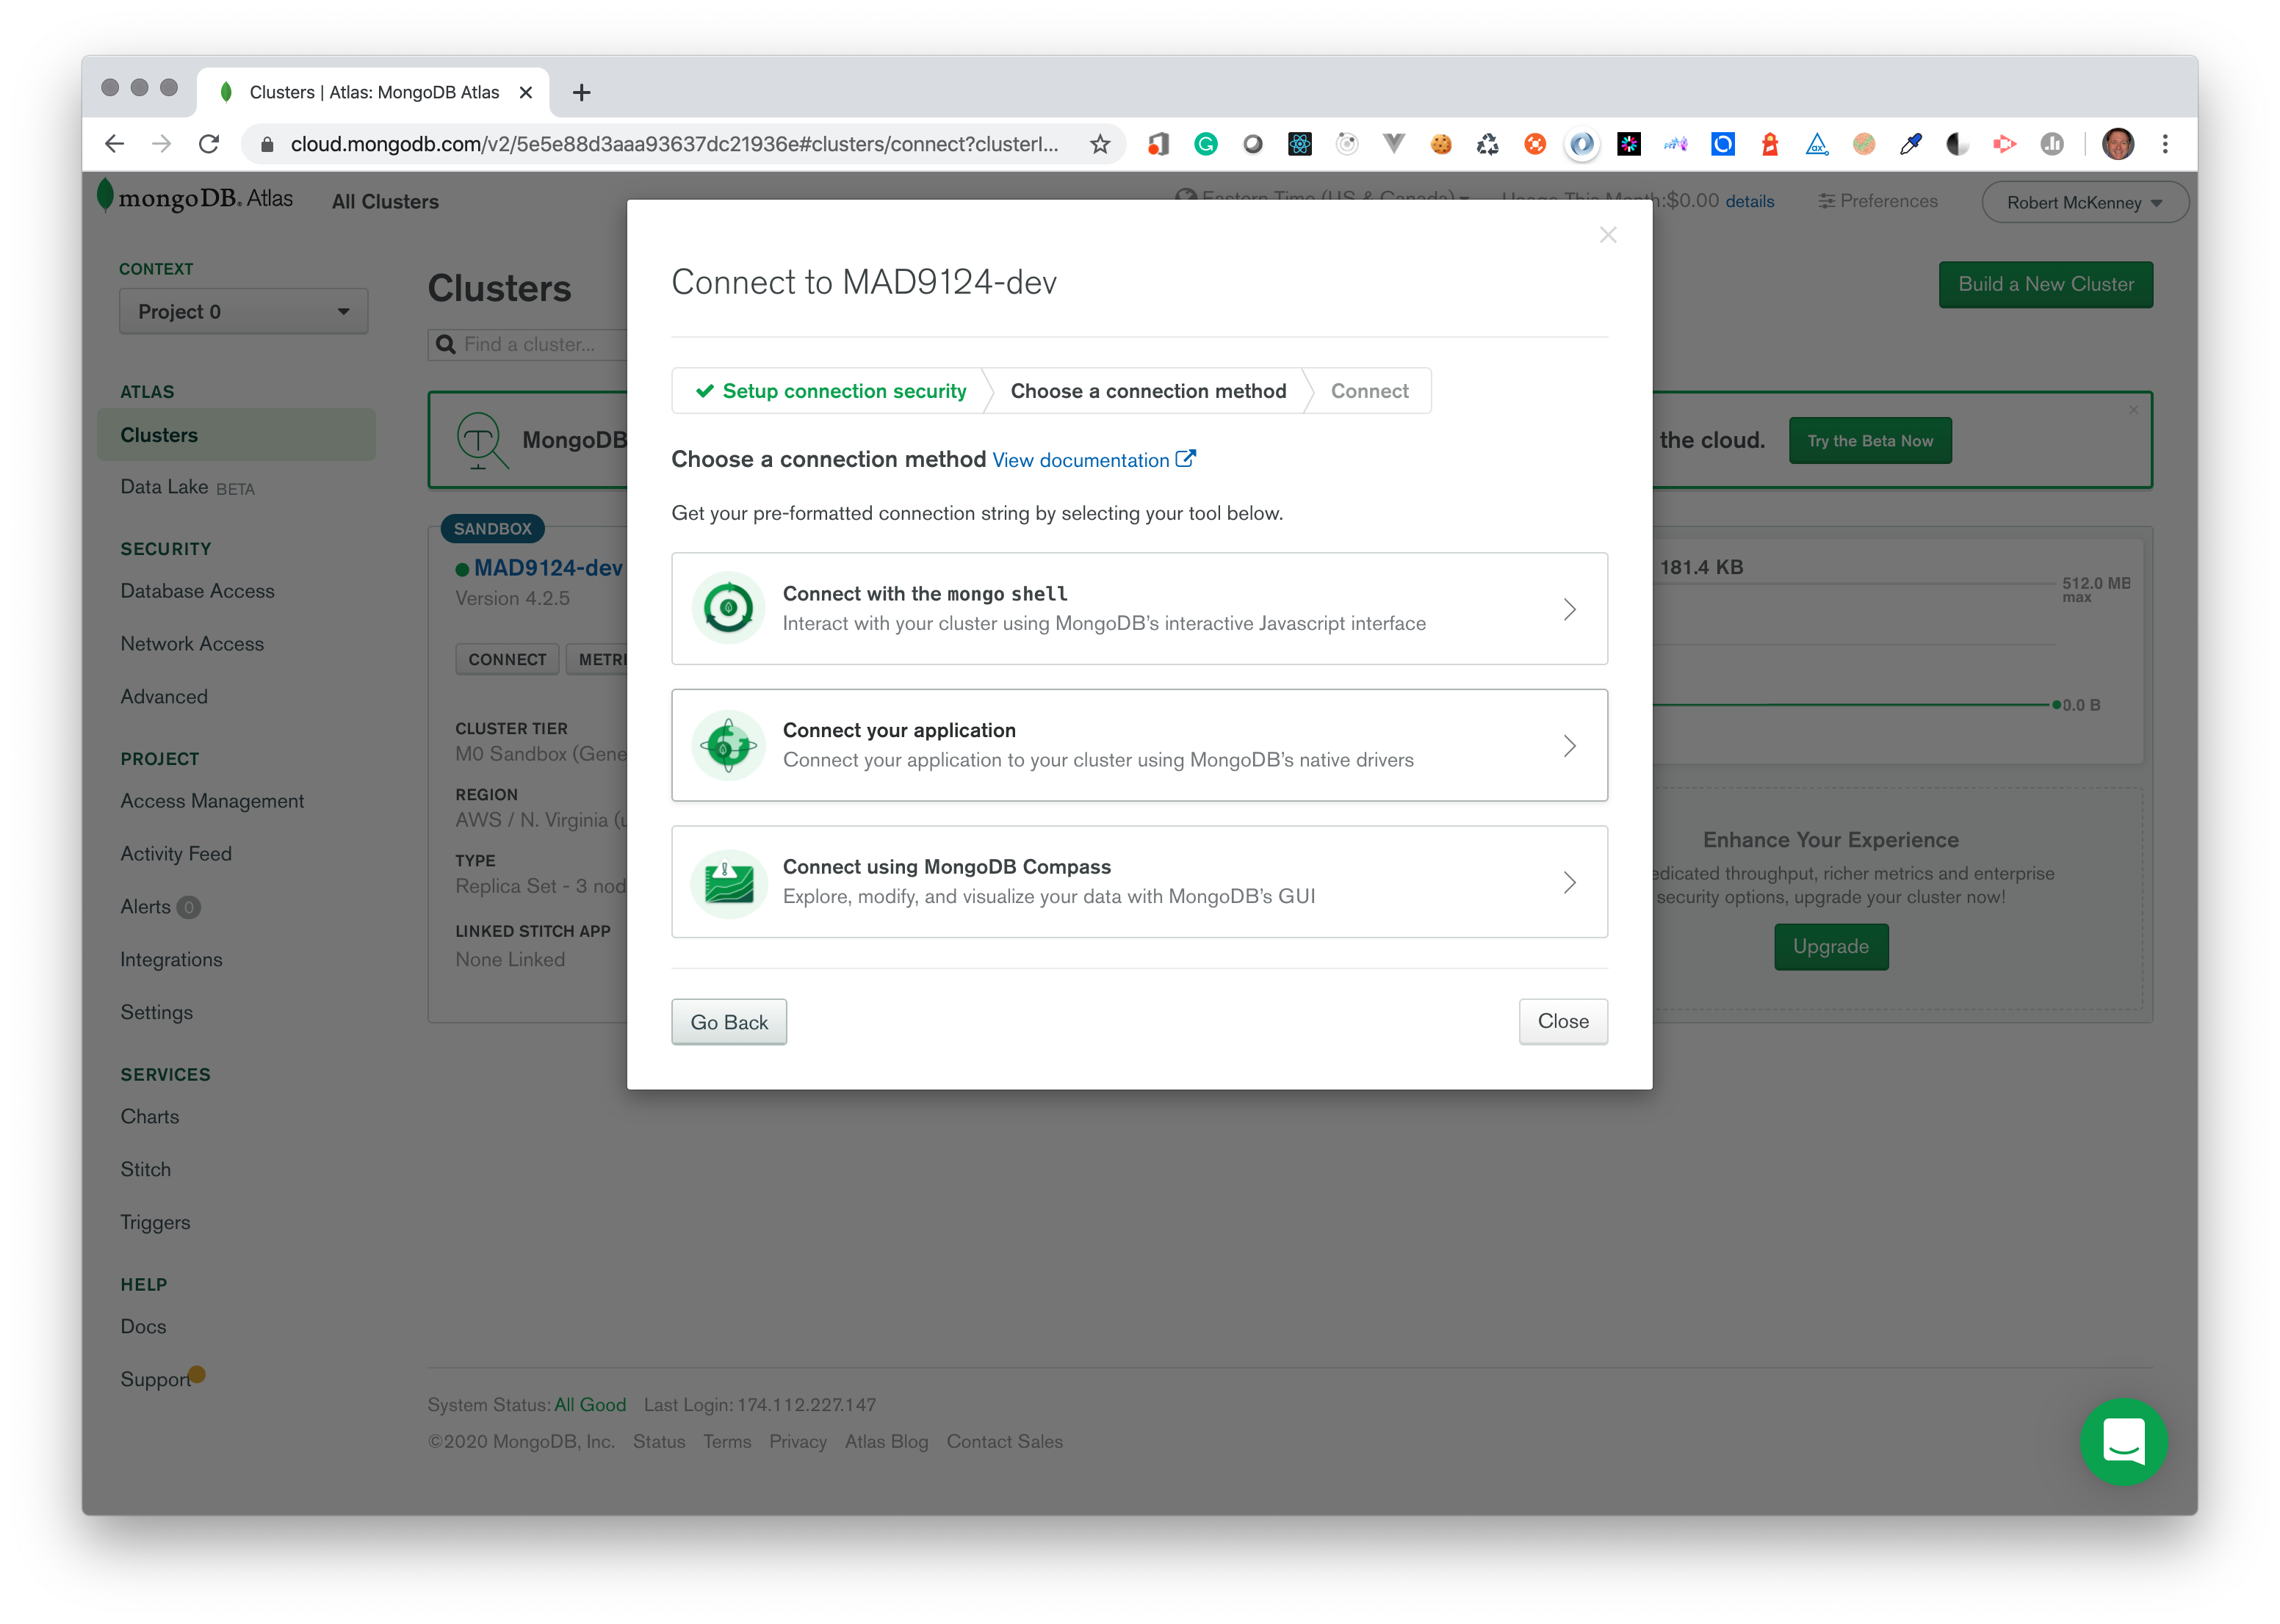This screenshot has width=2280, height=1624.
Task: Click the Close button on the dialog
Action: click(x=1561, y=1021)
